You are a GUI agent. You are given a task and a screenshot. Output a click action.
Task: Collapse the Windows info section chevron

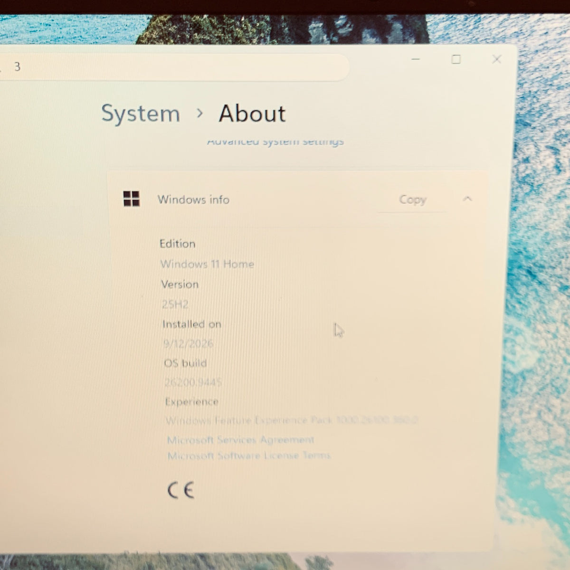[x=467, y=199]
